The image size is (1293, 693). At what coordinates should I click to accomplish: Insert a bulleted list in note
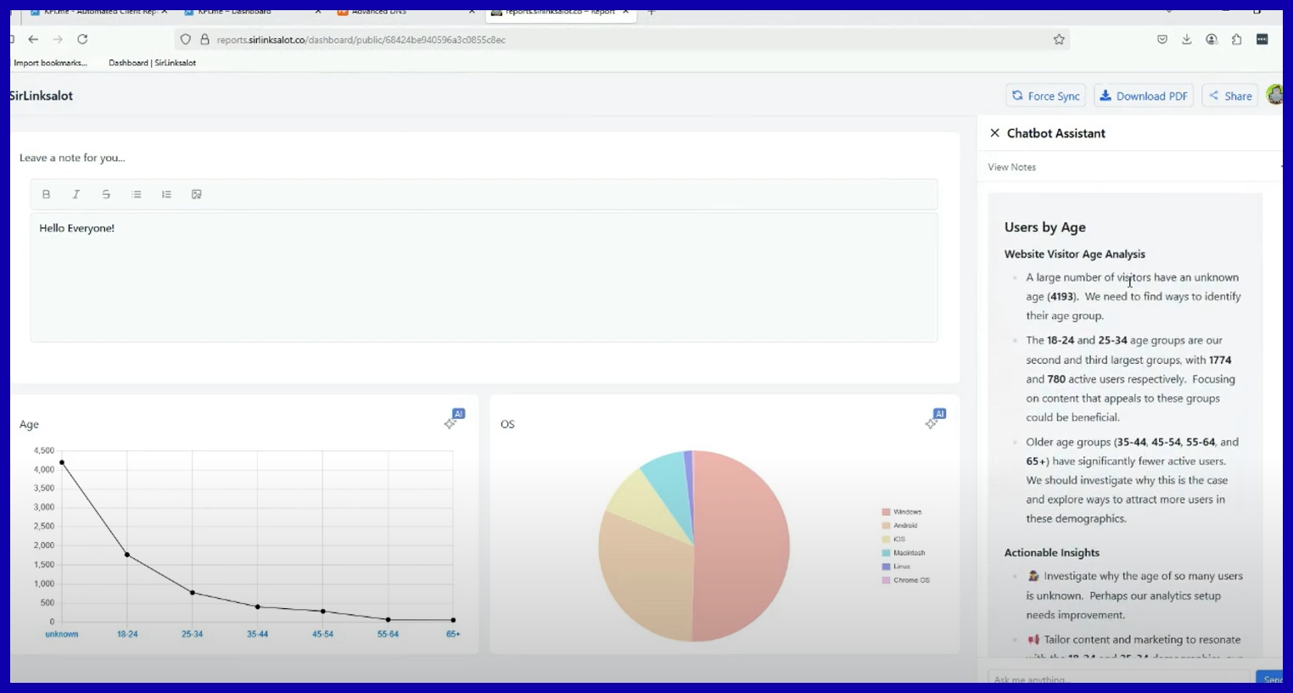point(137,194)
